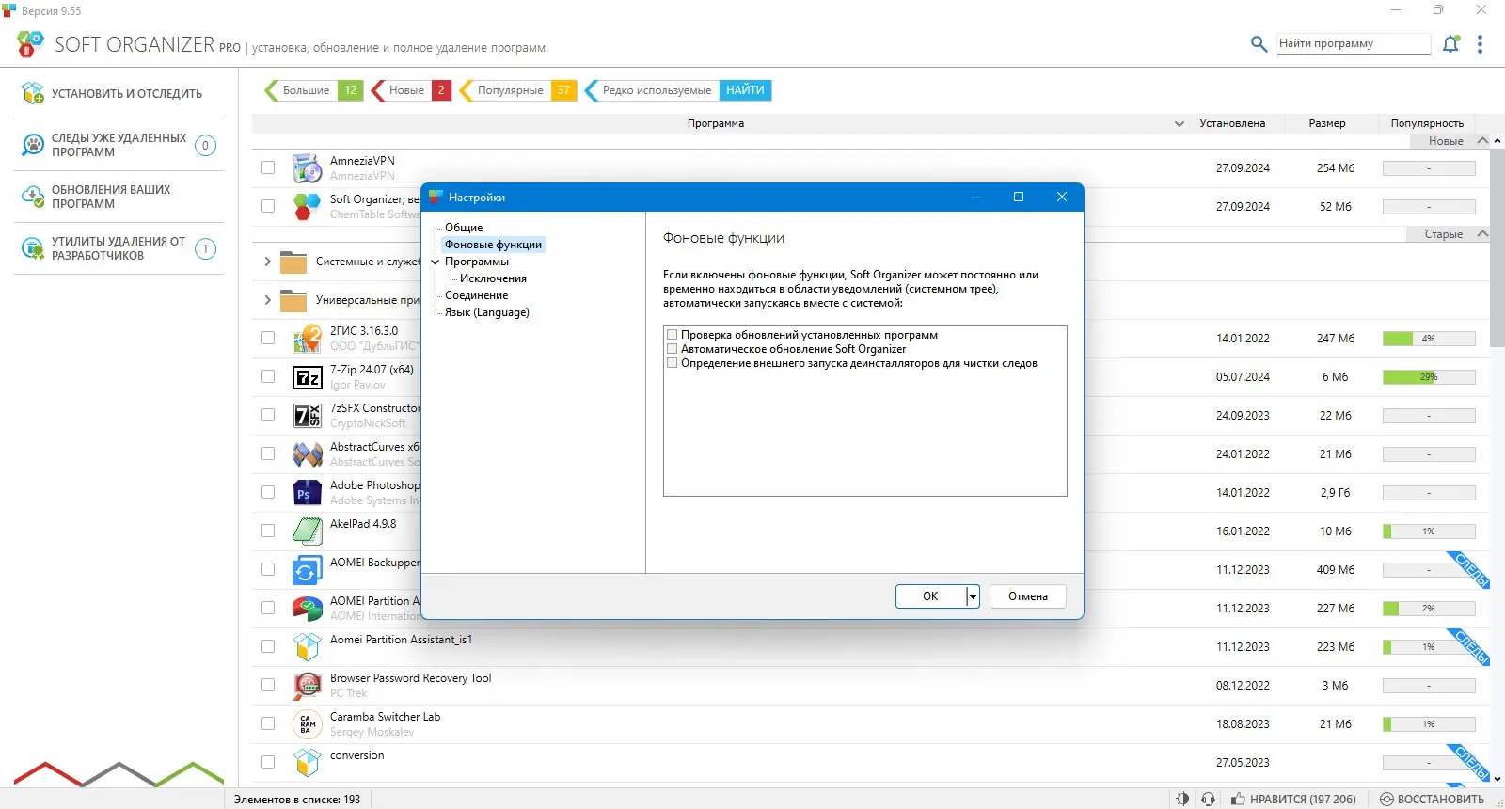Check the 7-Zip 24.07 row checkbox
The height and width of the screenshot is (809, 1505).
pyautogui.click(x=268, y=377)
